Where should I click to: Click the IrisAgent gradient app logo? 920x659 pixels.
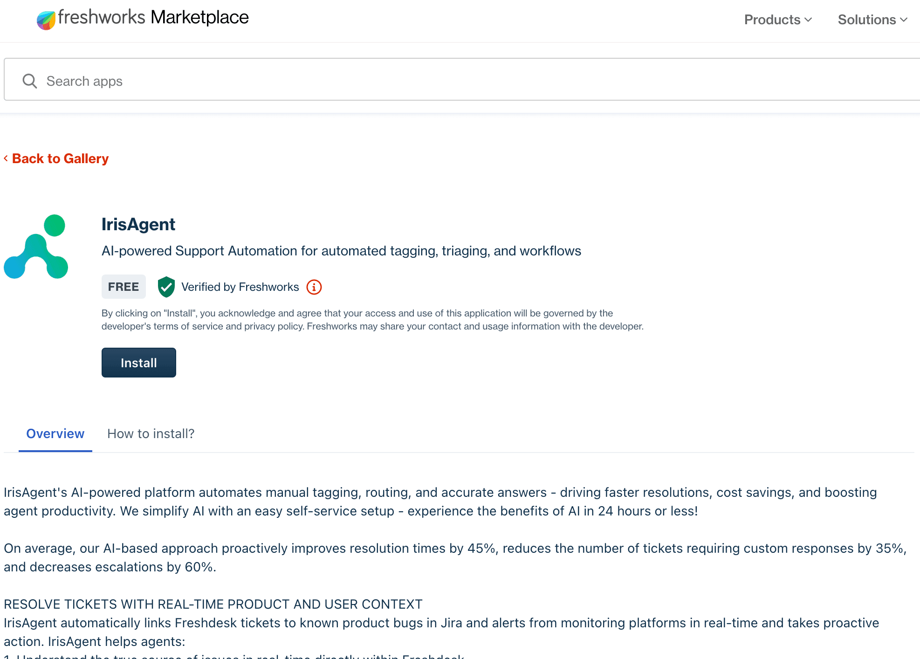(36, 246)
